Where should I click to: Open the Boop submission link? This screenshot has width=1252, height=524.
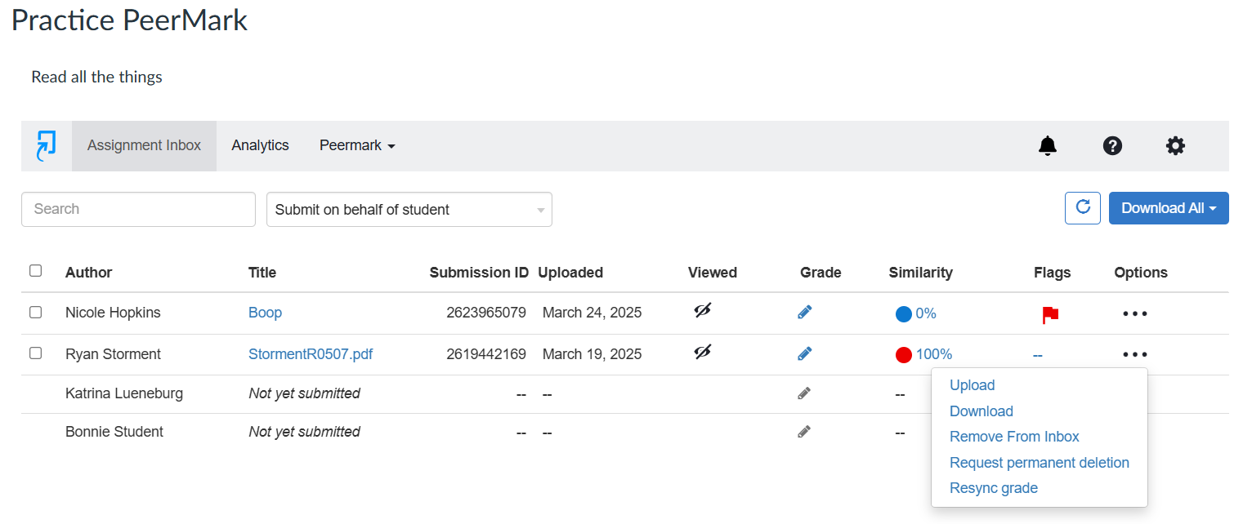[x=265, y=313]
